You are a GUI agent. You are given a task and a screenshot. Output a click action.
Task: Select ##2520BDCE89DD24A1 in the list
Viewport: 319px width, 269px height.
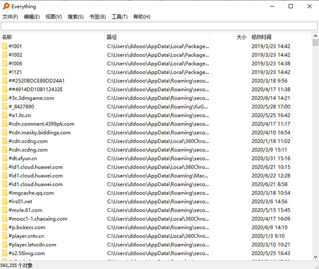37,81
